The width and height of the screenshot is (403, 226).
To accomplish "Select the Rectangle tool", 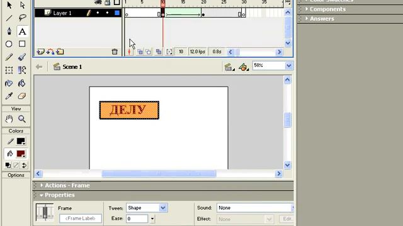I will pyautogui.click(x=23, y=44).
